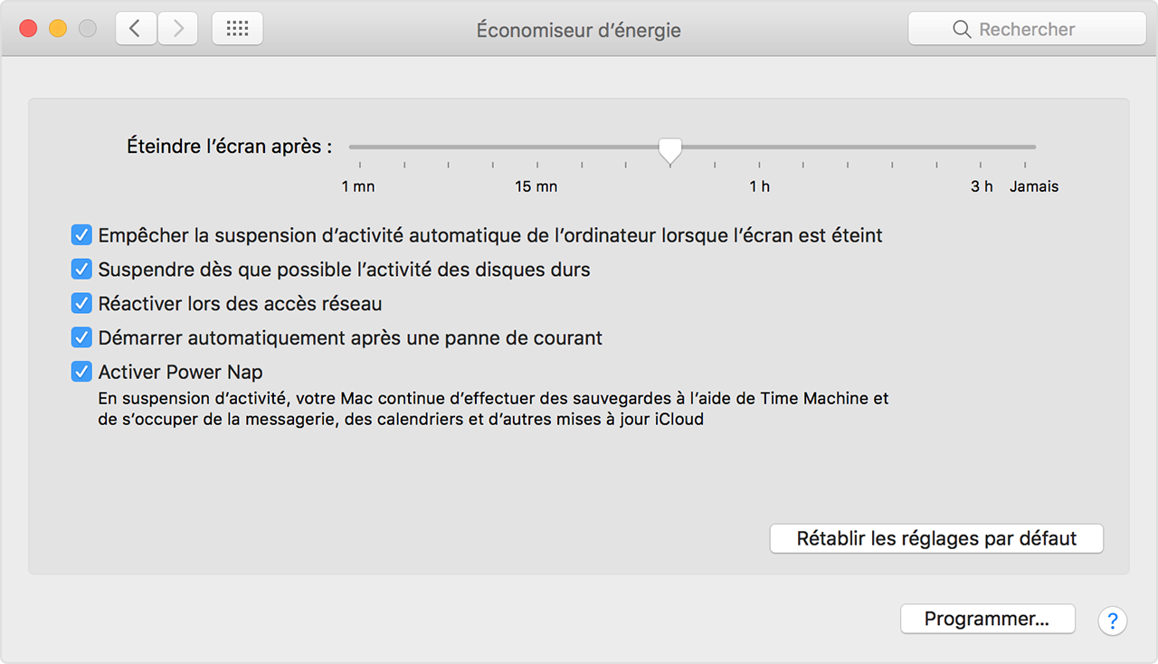This screenshot has width=1158, height=664.
Task: Uncheck Empêcher la suspension d'activité automatique
Action: 81,235
